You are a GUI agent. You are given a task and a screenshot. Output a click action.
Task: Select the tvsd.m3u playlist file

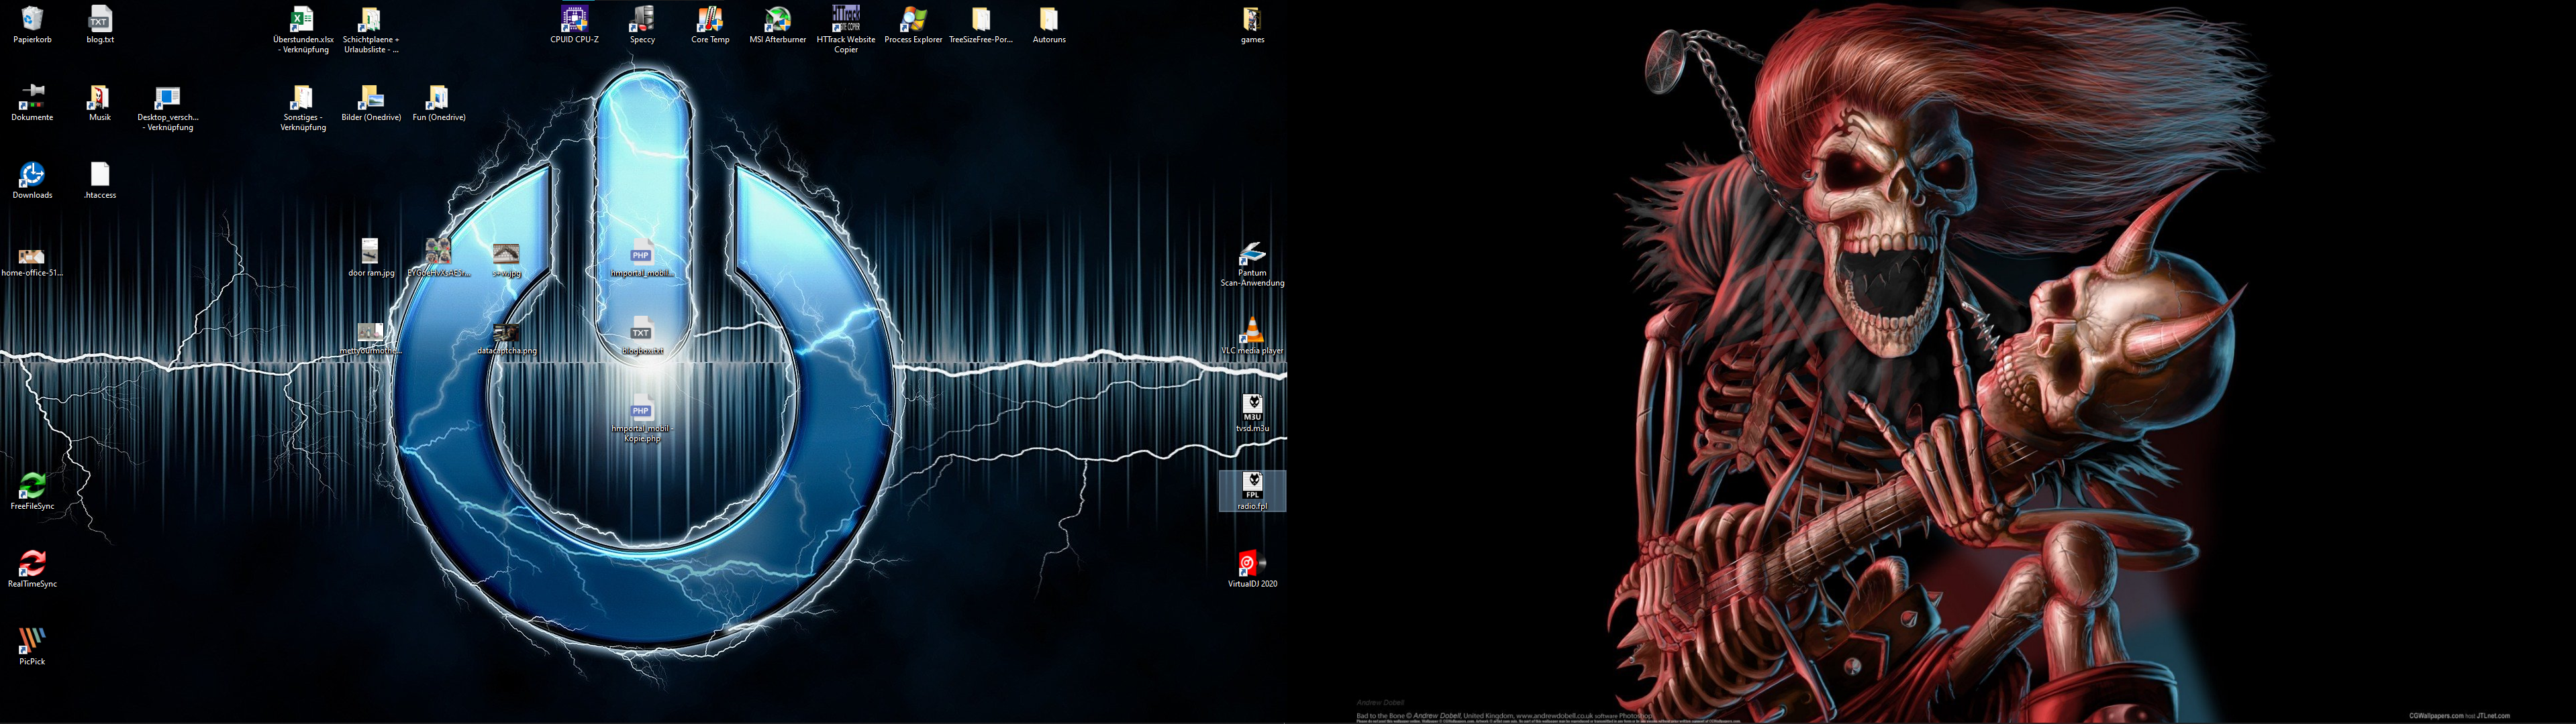(x=1252, y=408)
